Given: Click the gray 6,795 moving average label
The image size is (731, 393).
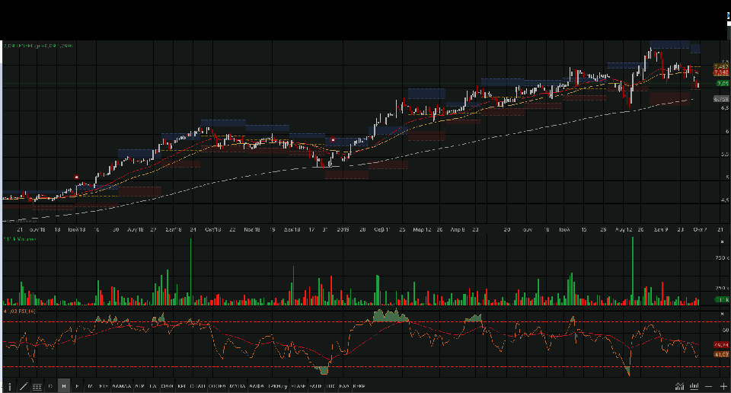Looking at the screenshot, I should (720, 99).
